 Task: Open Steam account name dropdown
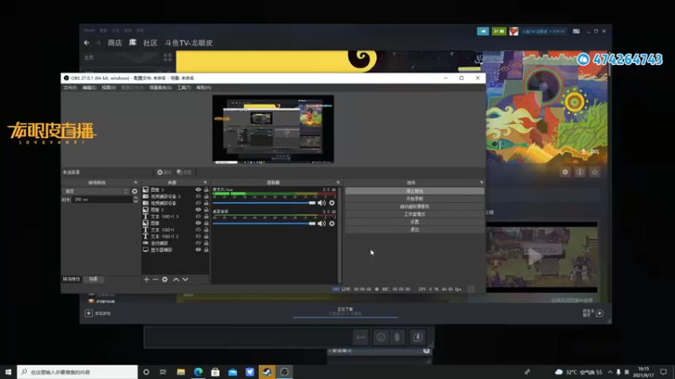tap(543, 31)
